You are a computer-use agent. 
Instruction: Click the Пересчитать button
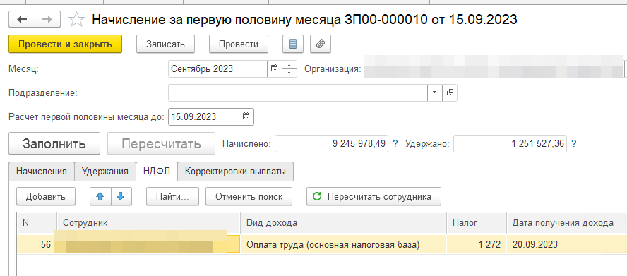161,143
